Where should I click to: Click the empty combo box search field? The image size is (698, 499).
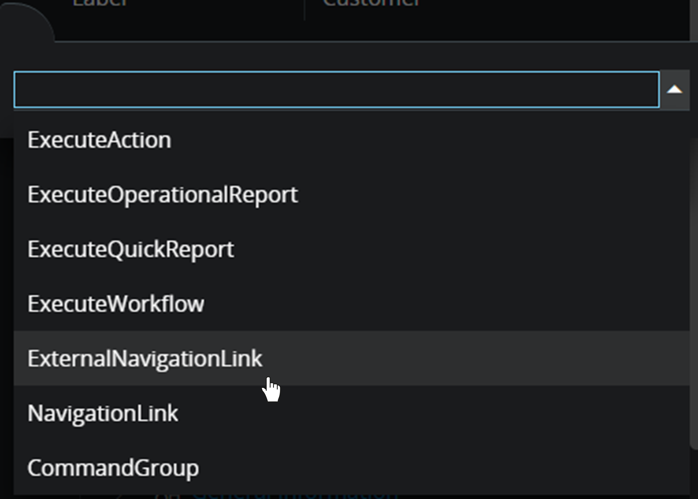pyautogui.click(x=336, y=90)
